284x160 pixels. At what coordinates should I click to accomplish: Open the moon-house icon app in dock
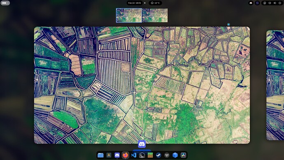[x=142, y=155]
